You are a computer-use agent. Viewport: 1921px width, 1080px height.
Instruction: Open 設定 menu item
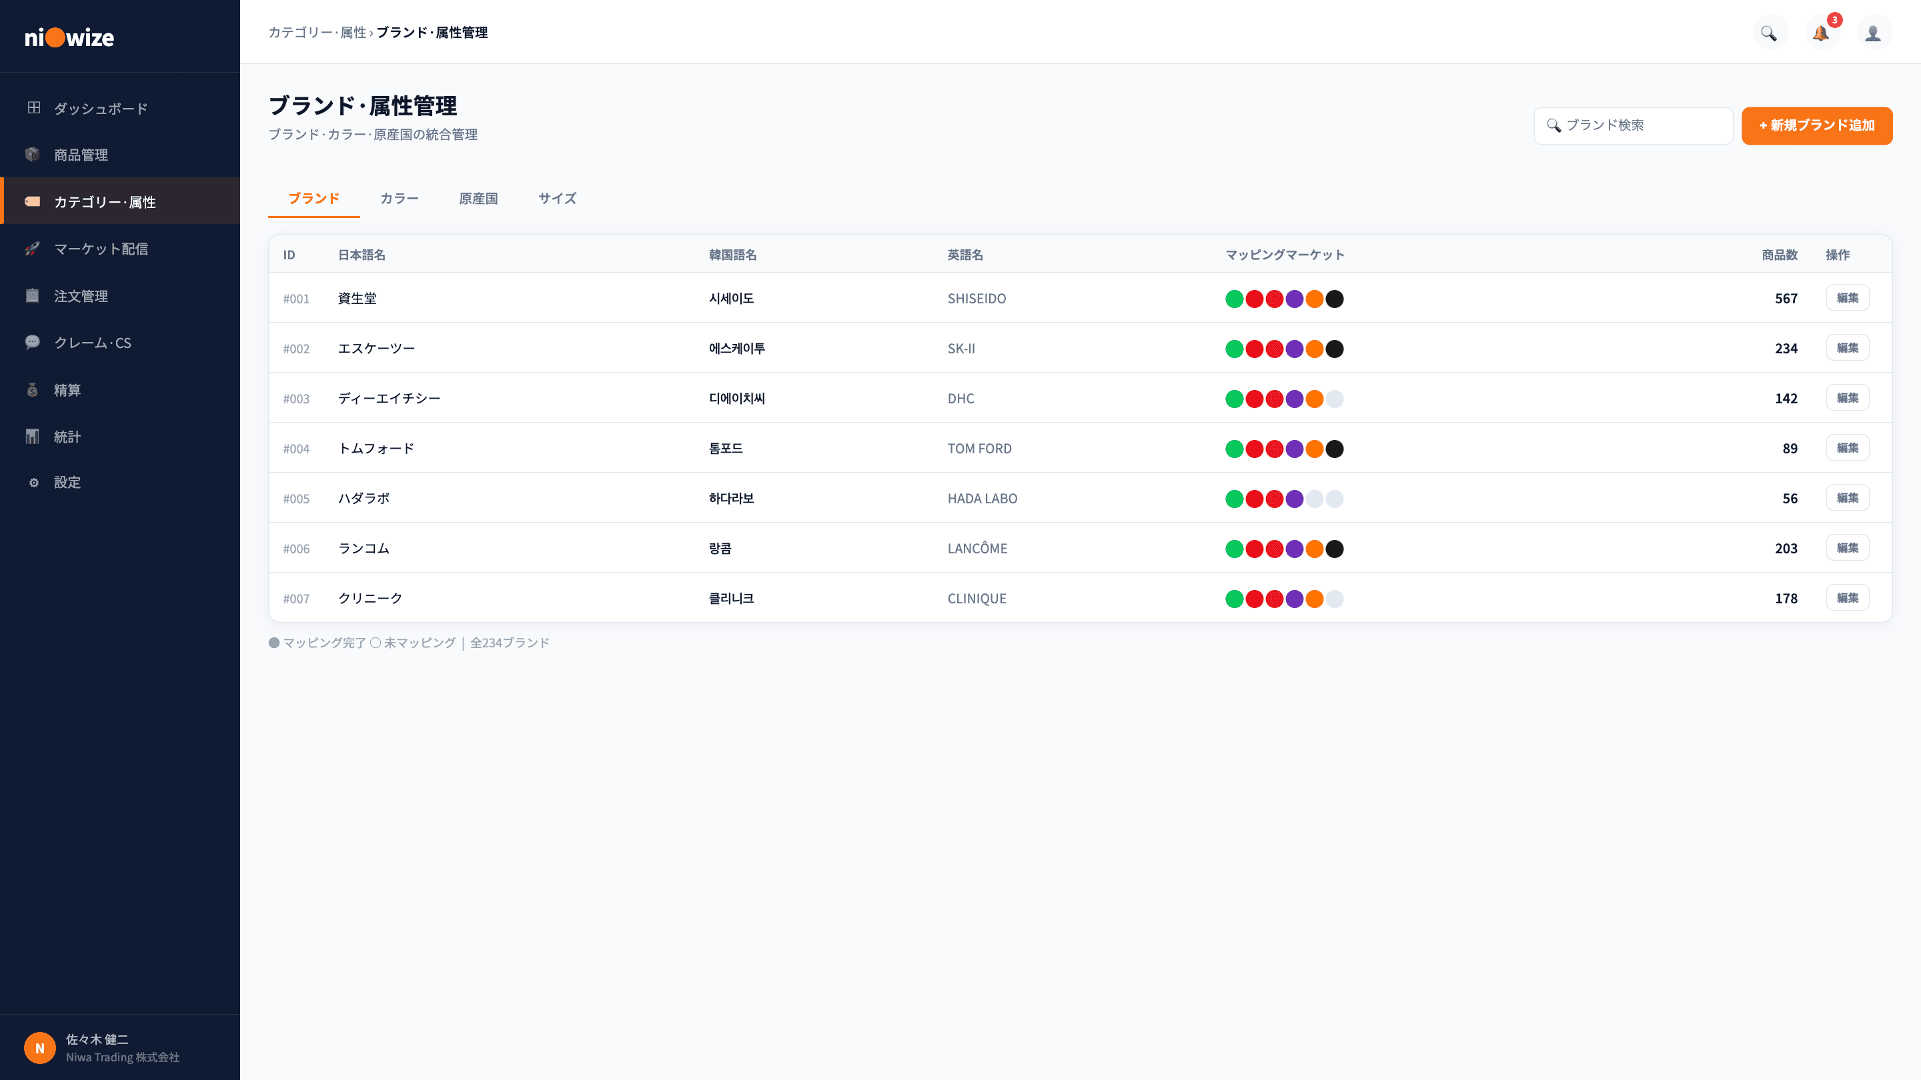coord(120,482)
